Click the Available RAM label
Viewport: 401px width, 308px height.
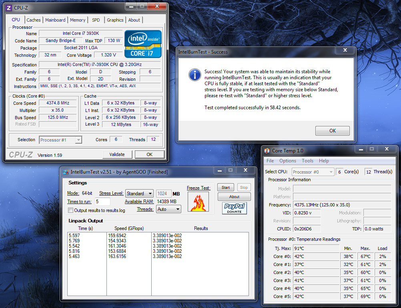(x=139, y=202)
